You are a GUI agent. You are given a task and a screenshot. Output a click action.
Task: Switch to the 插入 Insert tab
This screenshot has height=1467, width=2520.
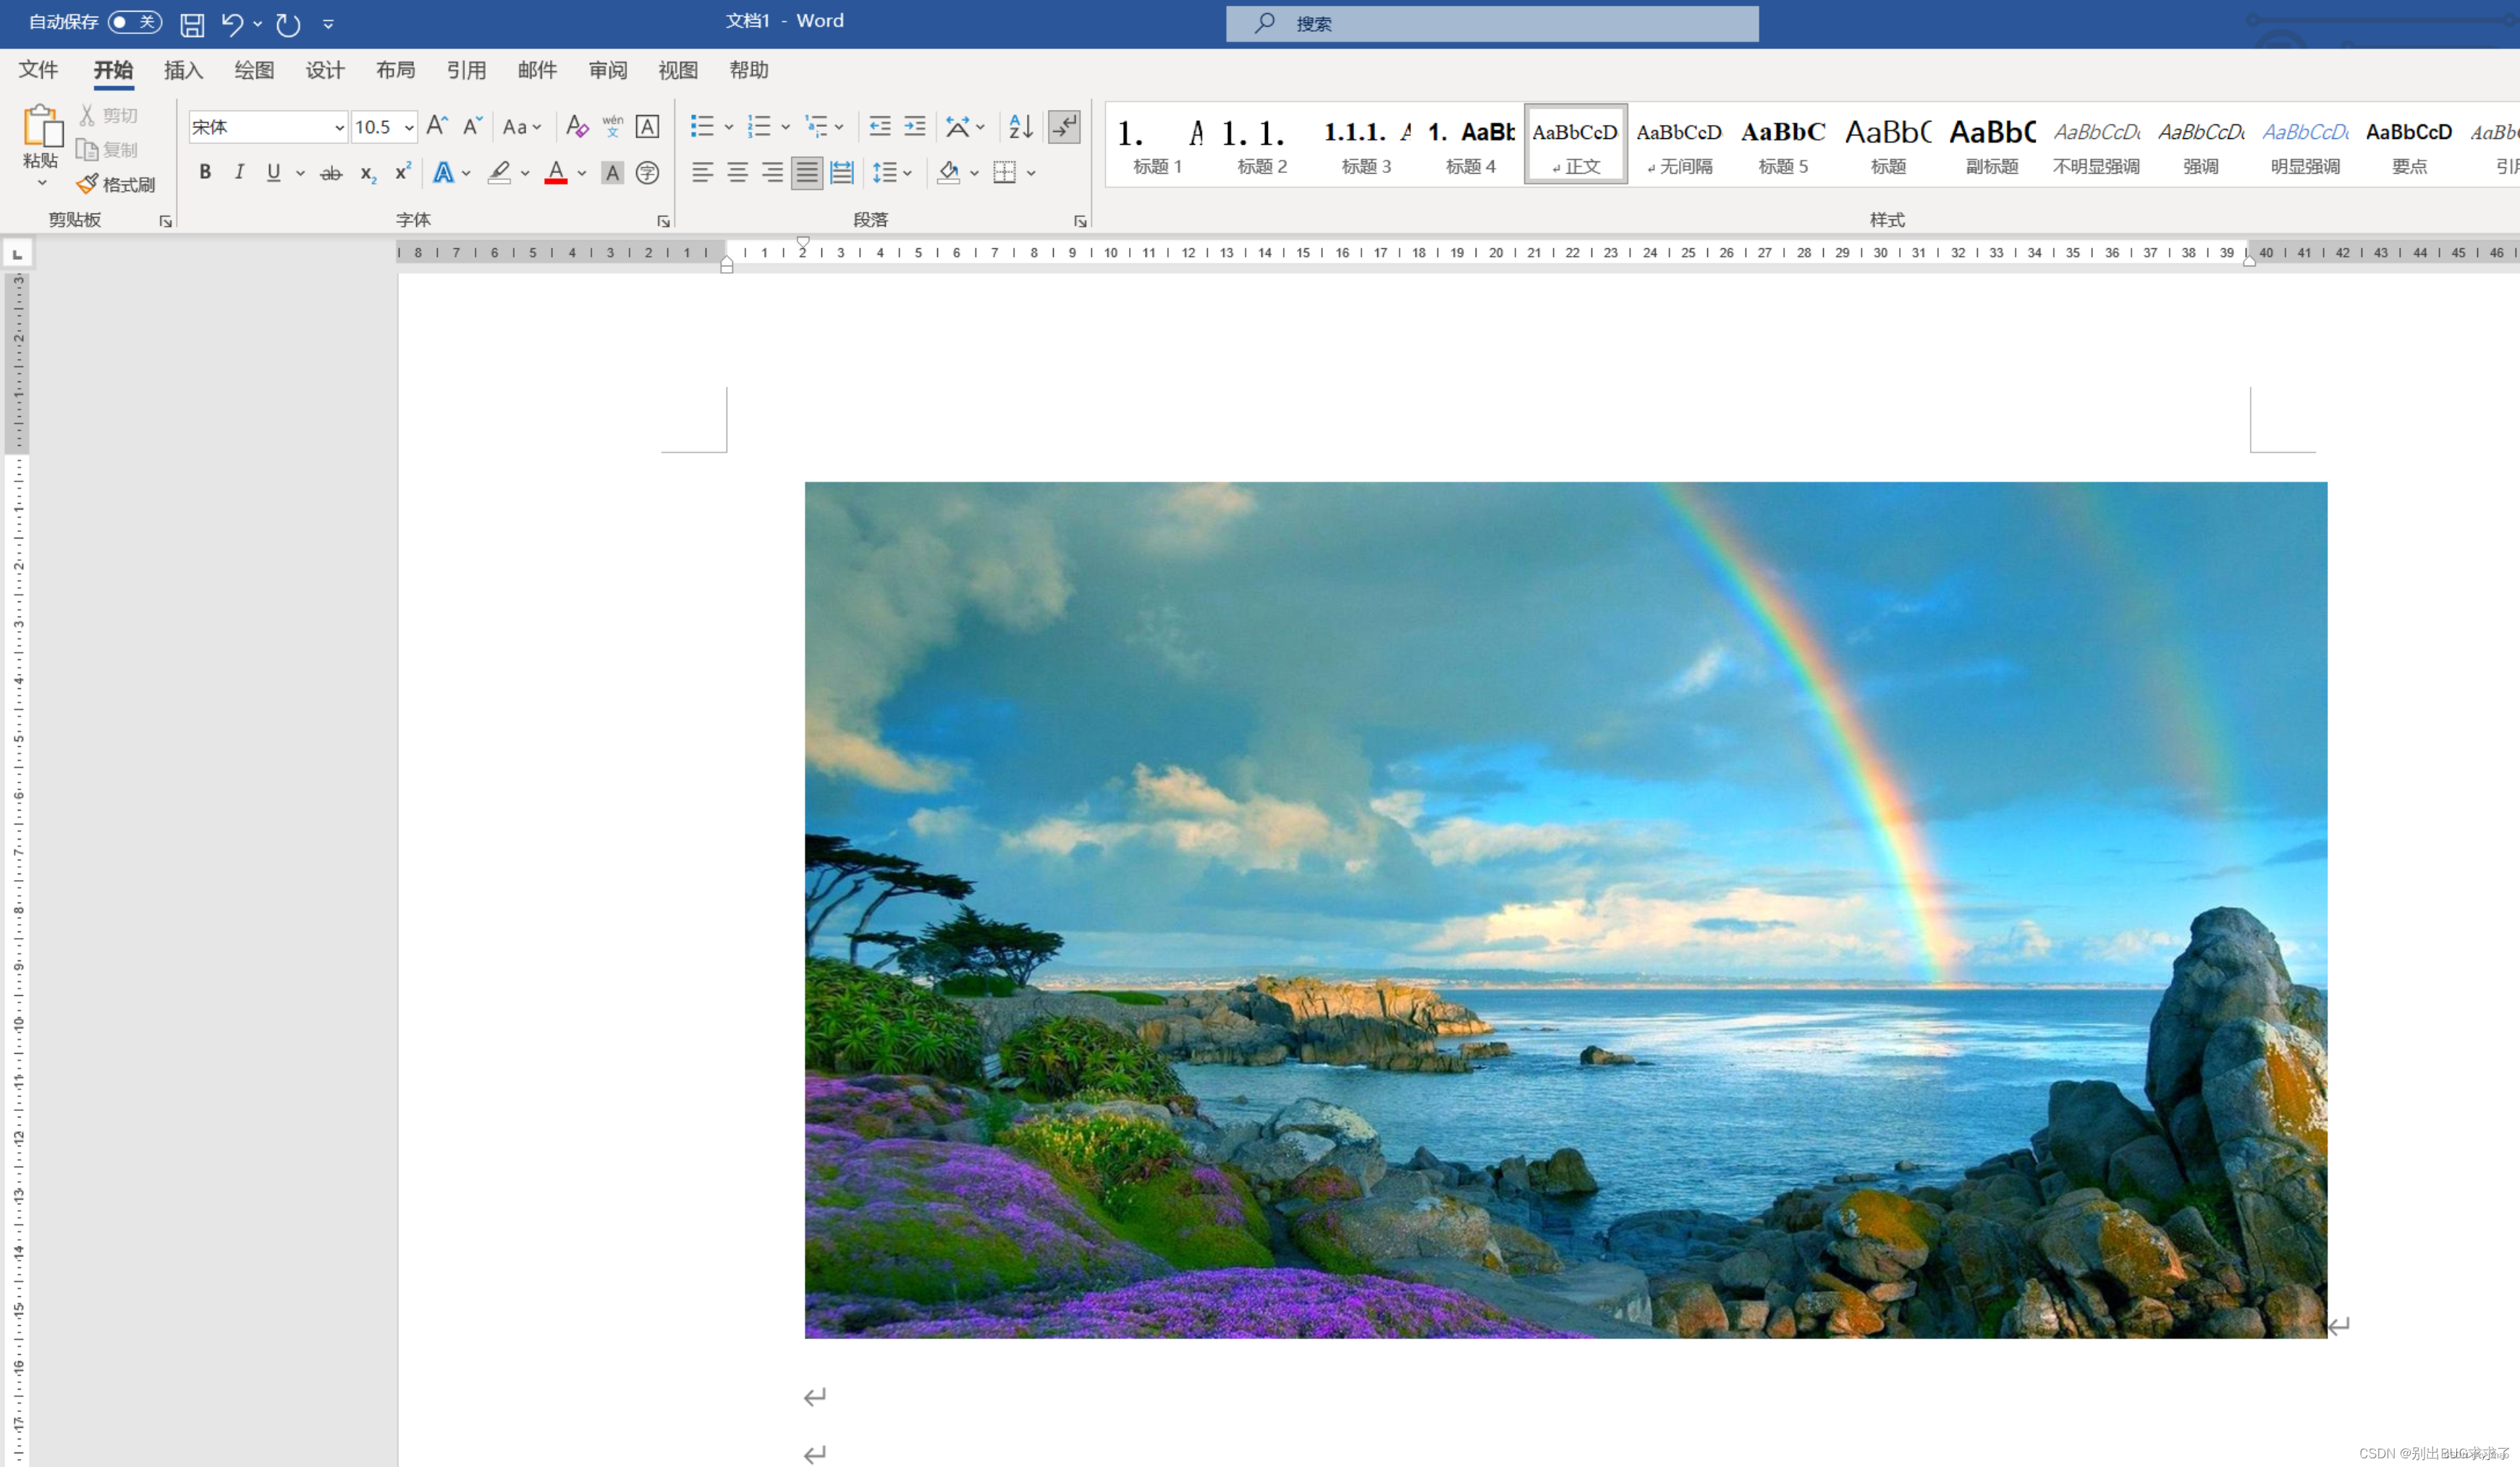(183, 70)
